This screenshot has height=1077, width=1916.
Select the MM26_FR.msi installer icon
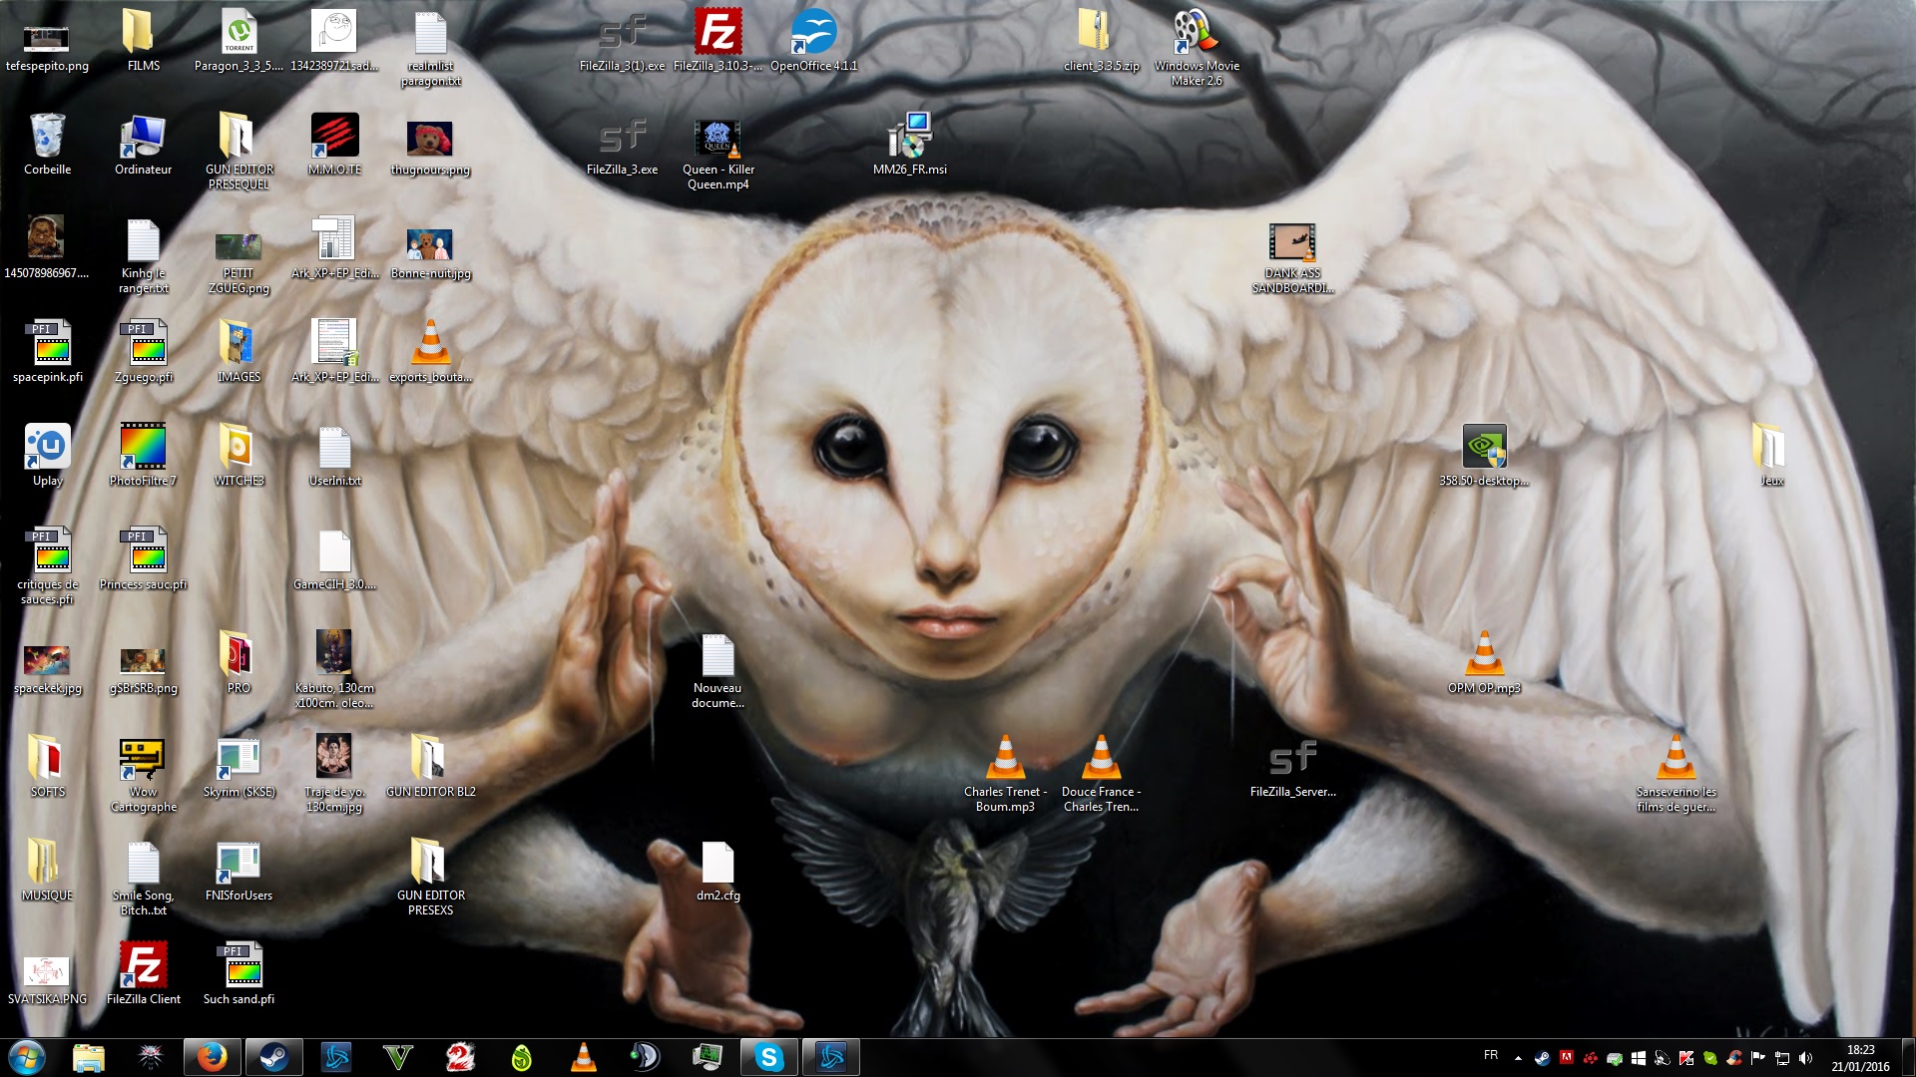tap(909, 145)
